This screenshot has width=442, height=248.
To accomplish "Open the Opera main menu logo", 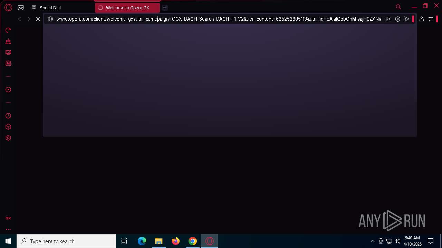I will [x=8, y=7].
